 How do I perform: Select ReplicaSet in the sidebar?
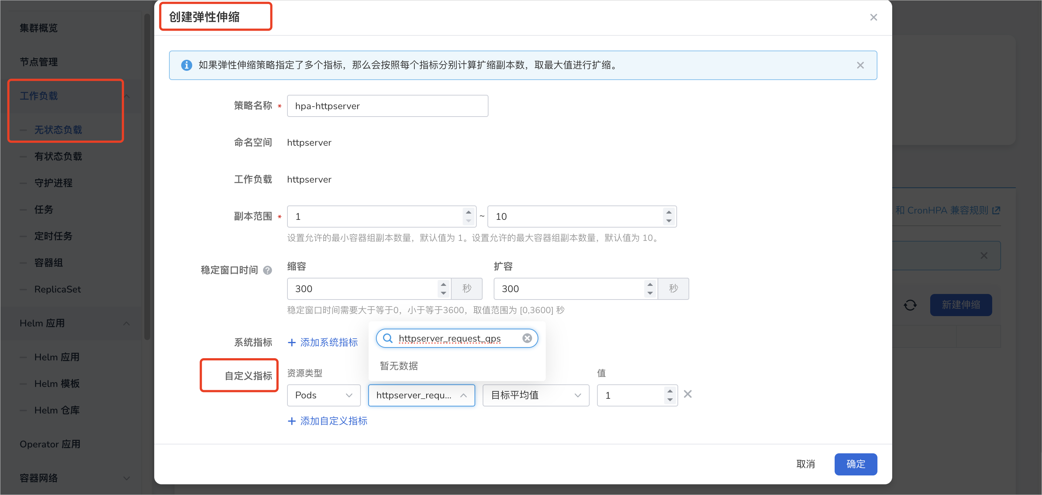tap(58, 290)
